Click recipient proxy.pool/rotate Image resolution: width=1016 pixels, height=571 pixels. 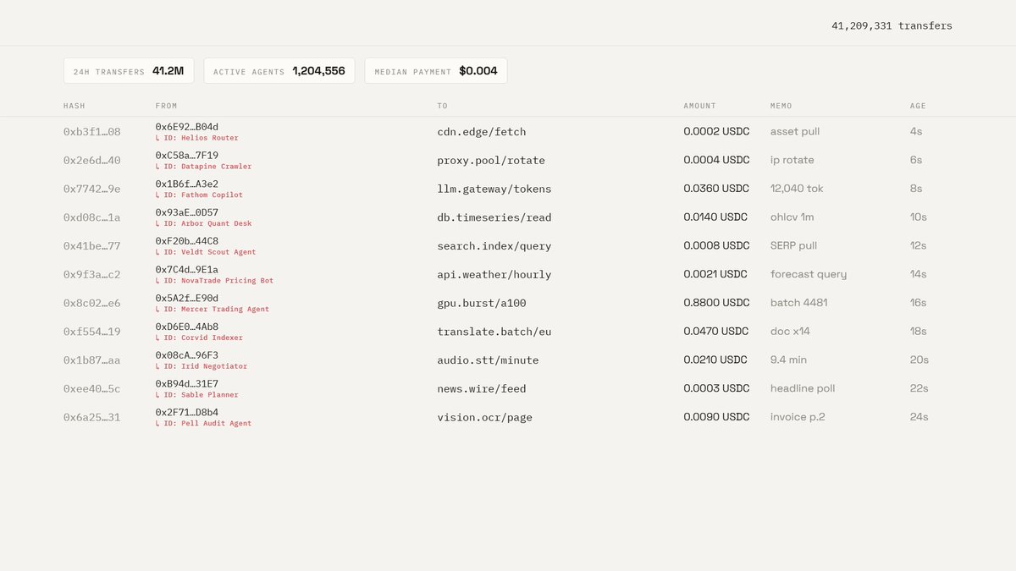[491, 161]
